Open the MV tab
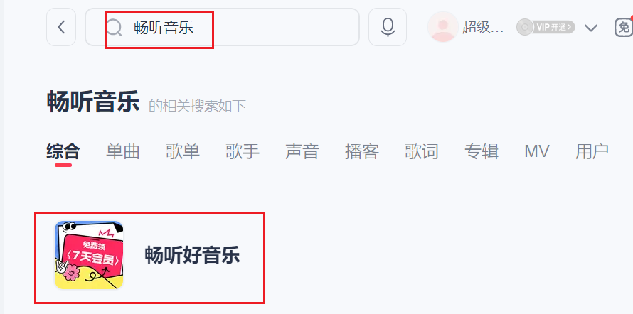 [x=536, y=151]
